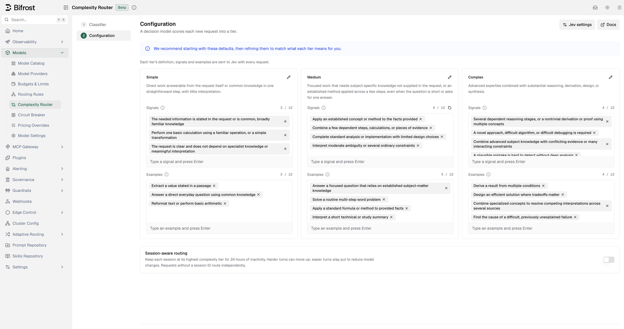Viewport: 624px width, 329px height.
Task: Open the Prompt Repository page
Action: [x=35, y=245]
